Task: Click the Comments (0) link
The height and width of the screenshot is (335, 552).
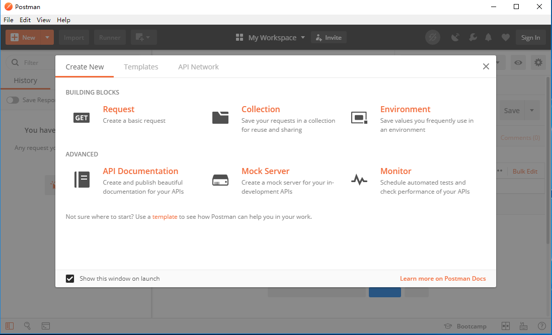Action: pyautogui.click(x=520, y=138)
